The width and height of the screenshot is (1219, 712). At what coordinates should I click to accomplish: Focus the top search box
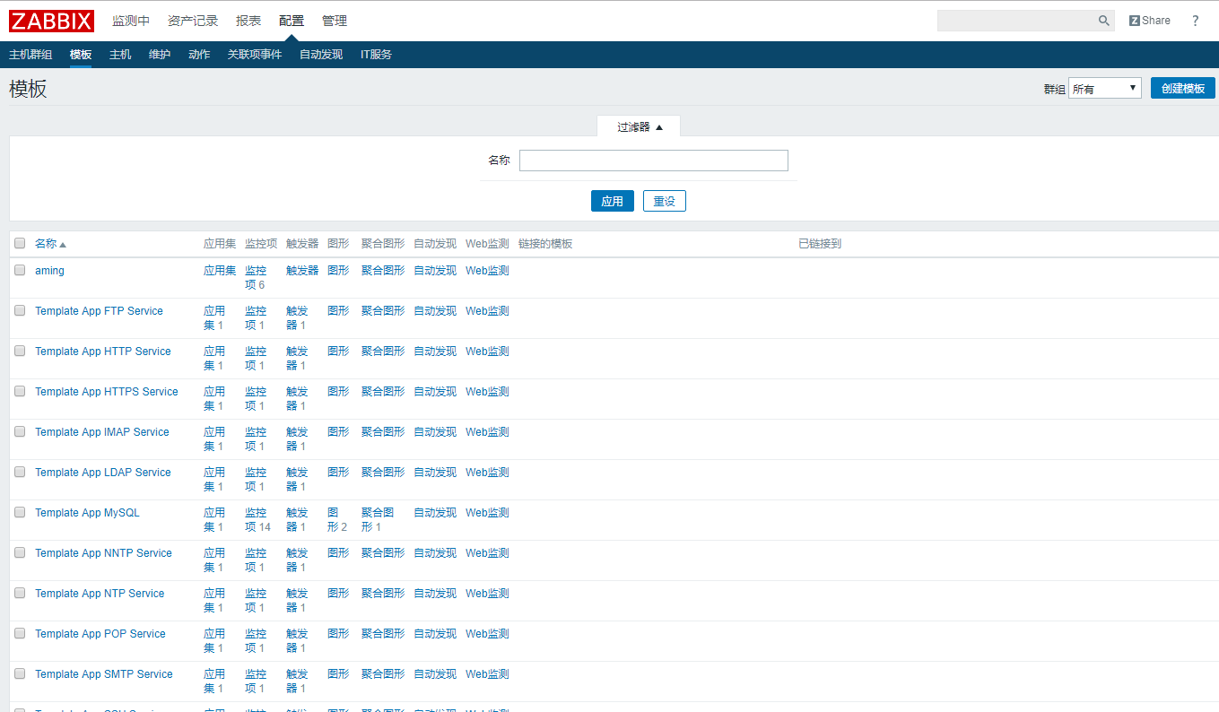(x=1016, y=21)
